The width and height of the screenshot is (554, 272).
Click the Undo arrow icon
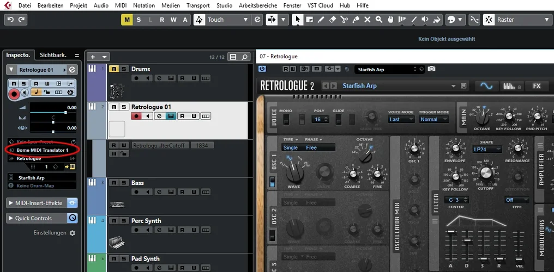(10, 20)
